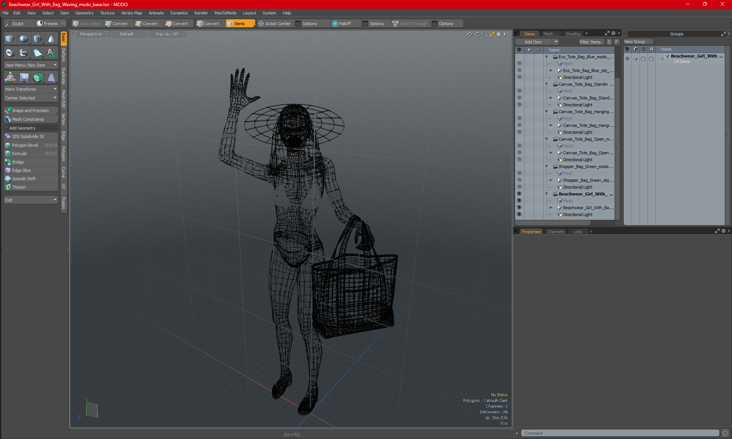The height and width of the screenshot is (439, 732).
Task: Click the Polygon Bevel tool
Action: point(25,145)
